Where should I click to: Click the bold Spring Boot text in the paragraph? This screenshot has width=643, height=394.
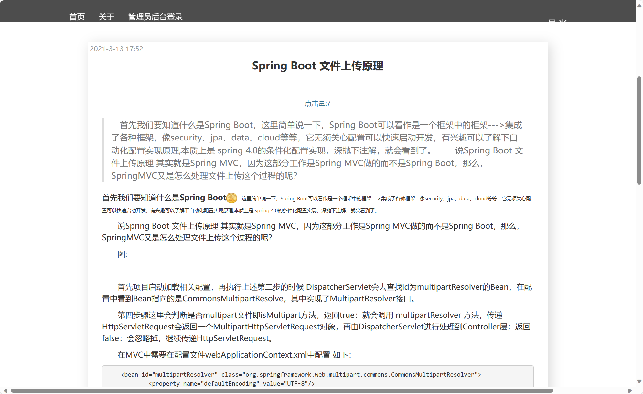click(x=203, y=197)
